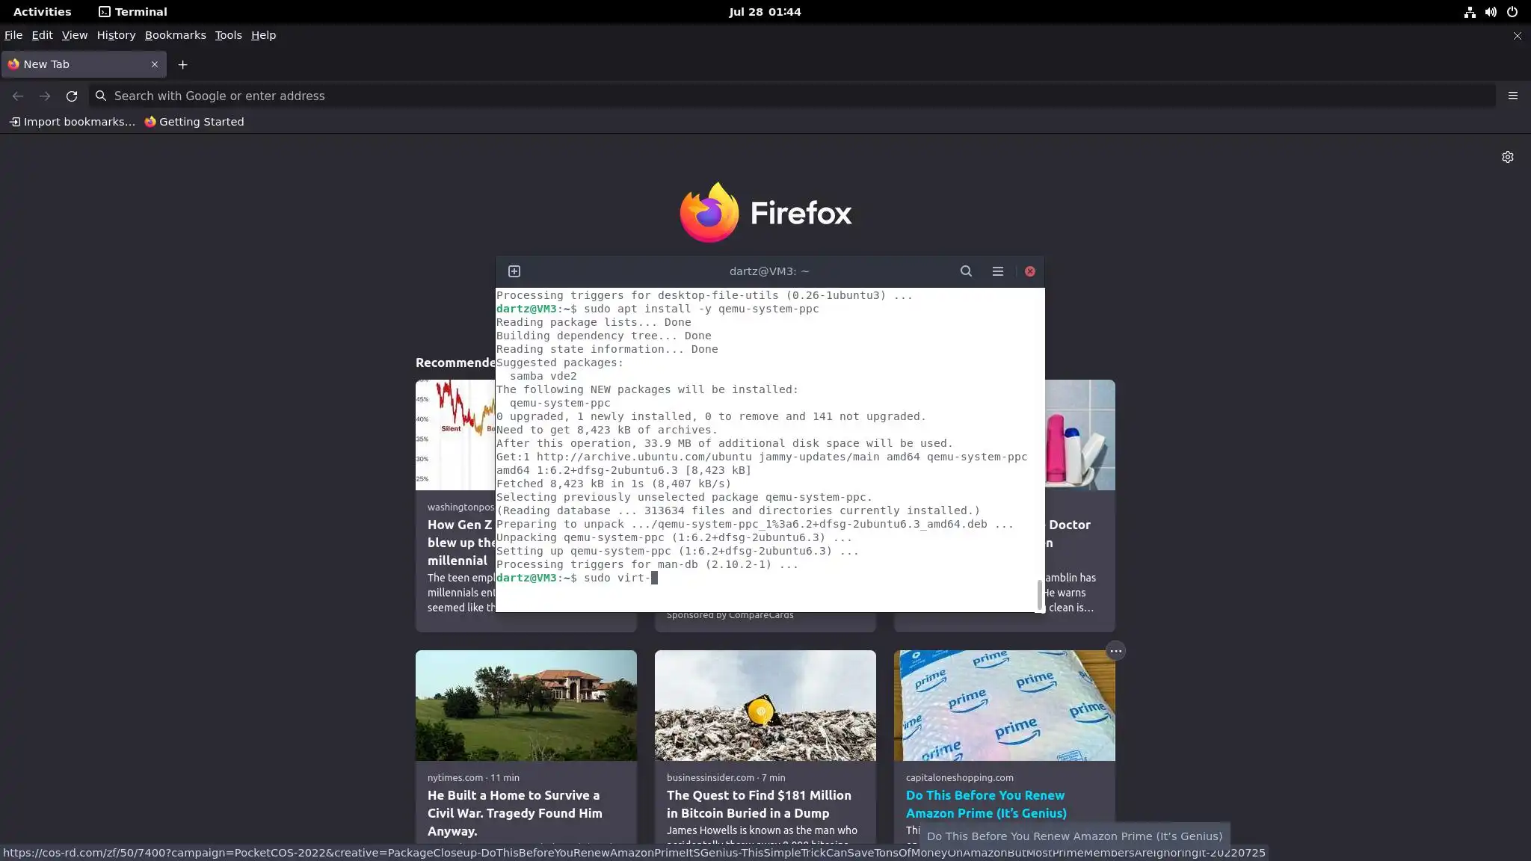Click the terminal vertical scrollbar handle
The height and width of the screenshot is (861, 1531).
click(x=1039, y=594)
